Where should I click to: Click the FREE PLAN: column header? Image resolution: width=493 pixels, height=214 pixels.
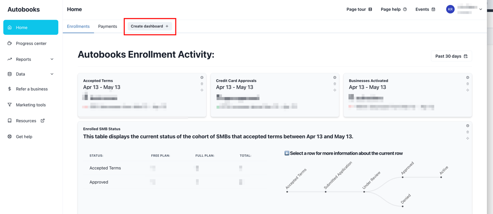(x=161, y=156)
